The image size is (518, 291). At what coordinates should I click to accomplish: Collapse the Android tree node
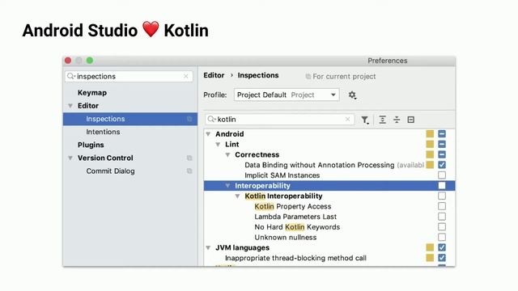(208, 134)
